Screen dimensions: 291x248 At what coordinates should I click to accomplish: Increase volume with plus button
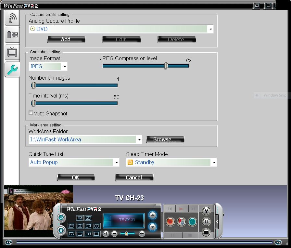coord(142,234)
